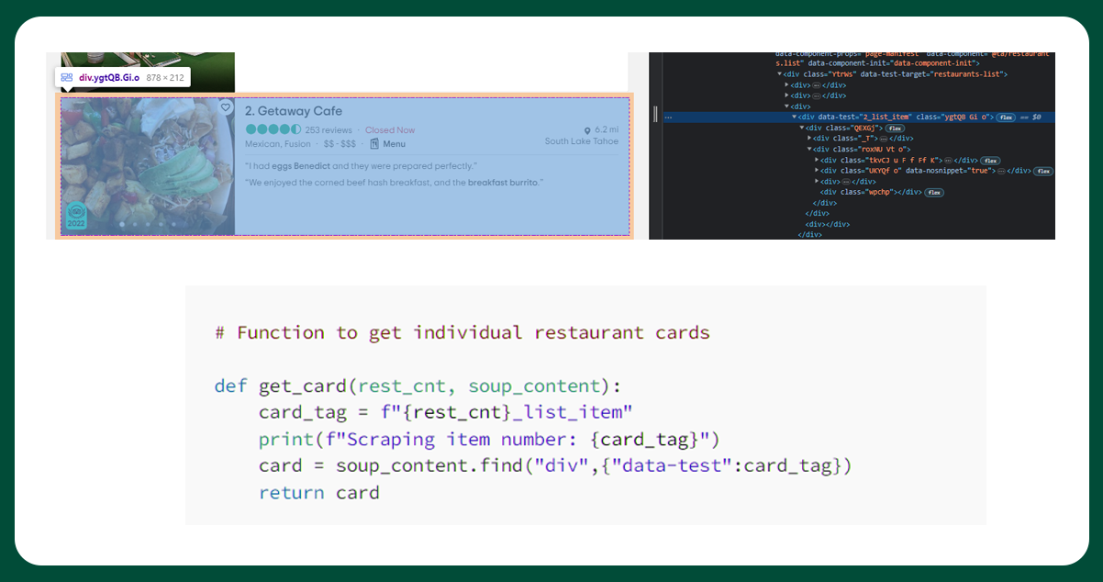Toggle the flex badge on the wpchp div
This screenshot has height=582, width=1103.
coord(934,192)
